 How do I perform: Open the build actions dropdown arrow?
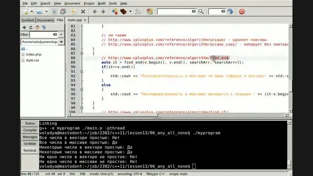point(131,12)
